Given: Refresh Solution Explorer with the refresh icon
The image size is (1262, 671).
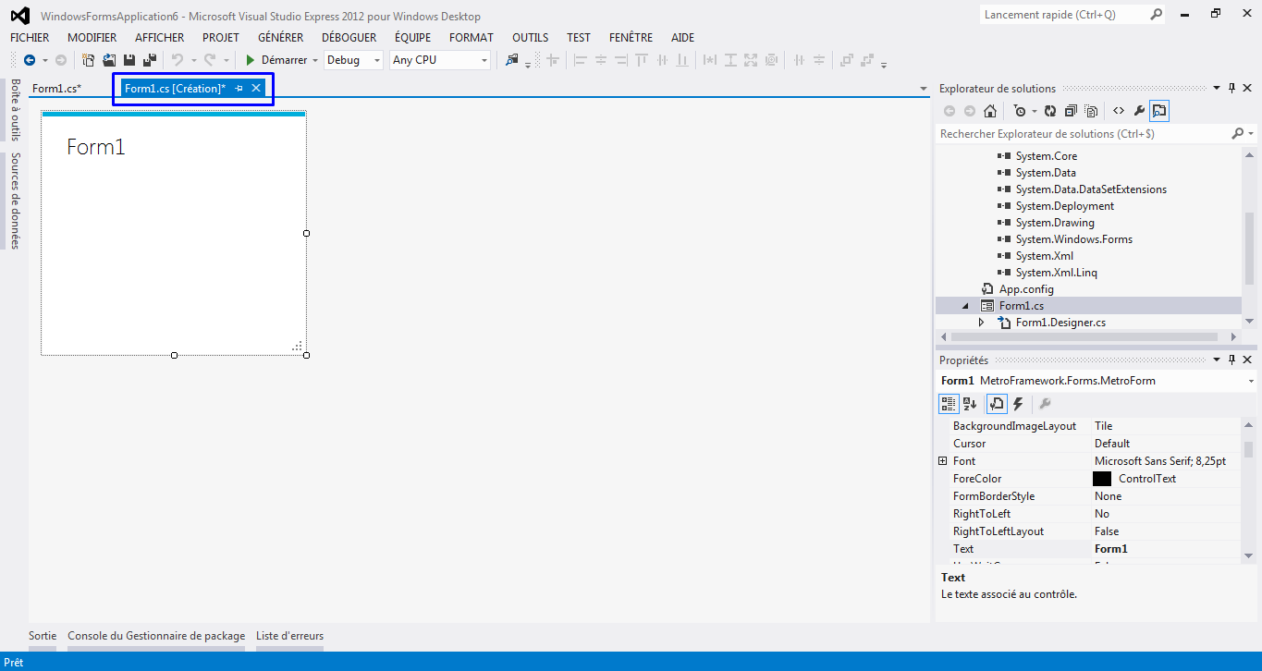Looking at the screenshot, I should tap(1050, 111).
